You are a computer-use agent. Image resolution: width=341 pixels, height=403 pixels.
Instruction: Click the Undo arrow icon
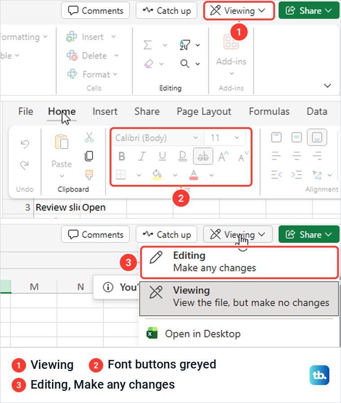[25, 144]
